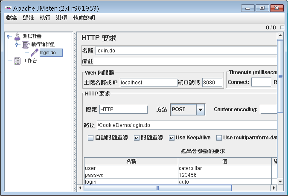Select the passwd parameter name cell
Screen dimensions: 288x196
[x=131, y=175]
